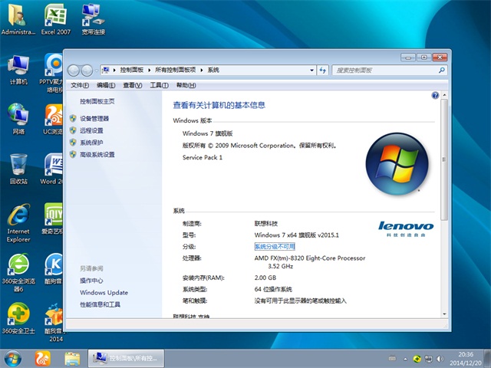This screenshot has width=491, height=368.
Task: Click the 系统分级不可用 link
Action: point(274,247)
